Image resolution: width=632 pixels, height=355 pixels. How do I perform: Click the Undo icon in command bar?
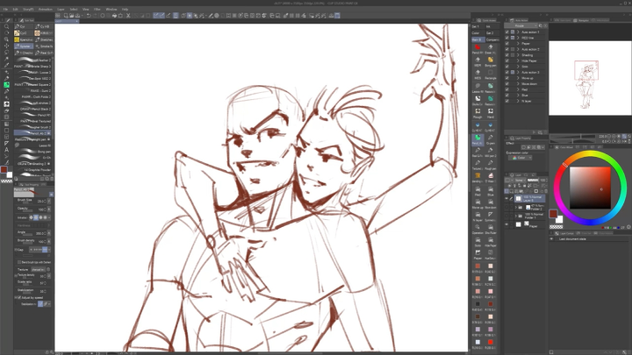[89, 16]
